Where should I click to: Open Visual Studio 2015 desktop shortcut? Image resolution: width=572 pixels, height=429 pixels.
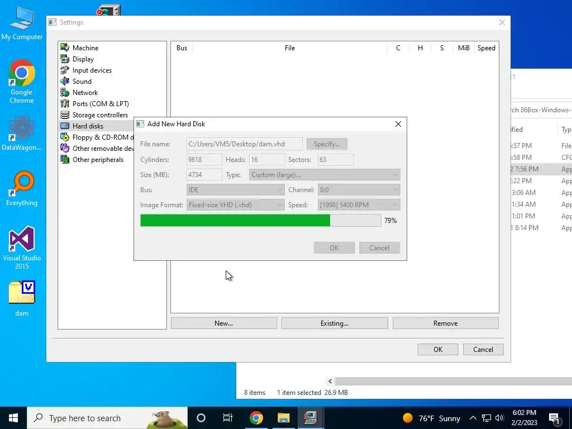point(22,247)
